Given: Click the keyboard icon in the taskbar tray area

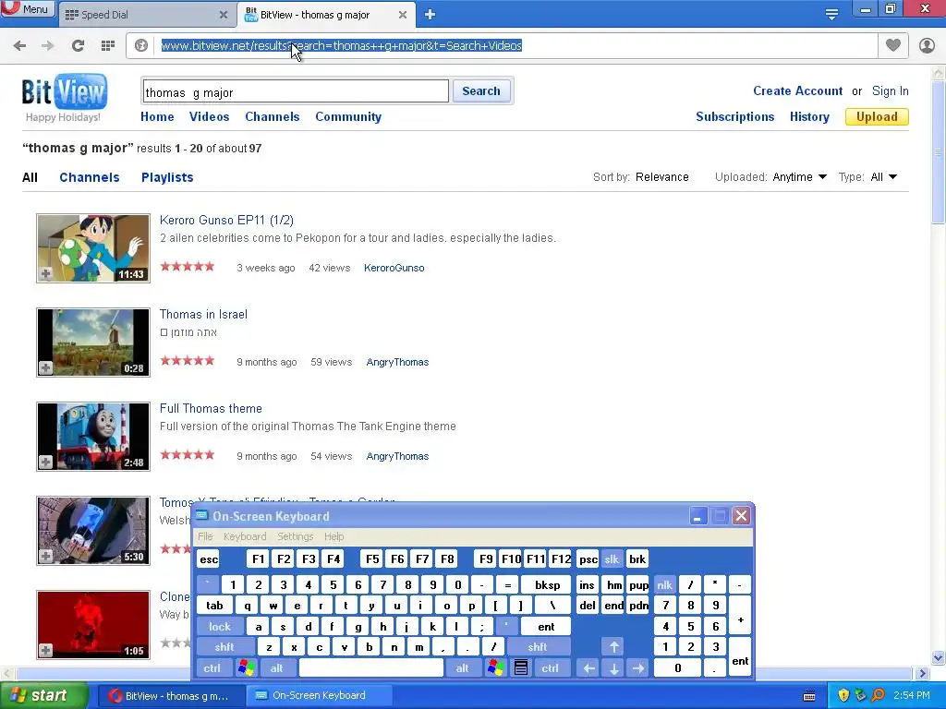Looking at the screenshot, I should coord(809,696).
